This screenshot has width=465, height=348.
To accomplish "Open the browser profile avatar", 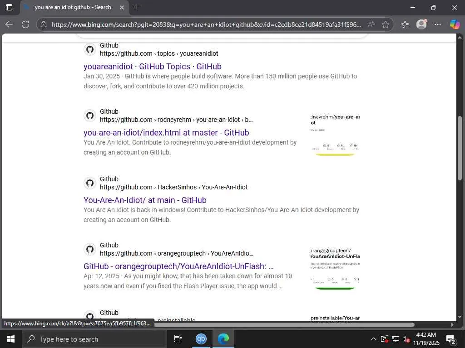I will [421, 24].
